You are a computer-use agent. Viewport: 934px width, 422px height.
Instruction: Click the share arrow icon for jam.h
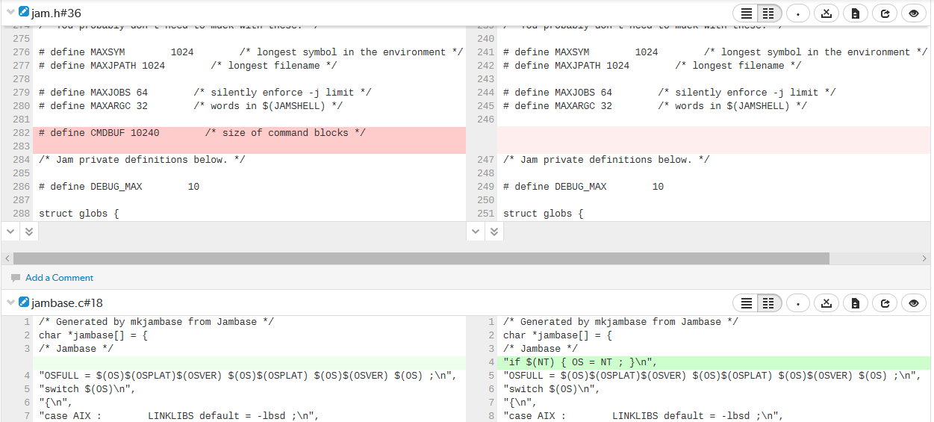[885, 13]
